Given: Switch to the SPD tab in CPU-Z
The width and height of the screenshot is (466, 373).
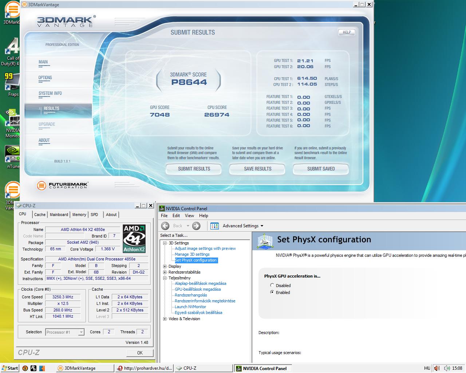Looking at the screenshot, I should [x=94, y=215].
